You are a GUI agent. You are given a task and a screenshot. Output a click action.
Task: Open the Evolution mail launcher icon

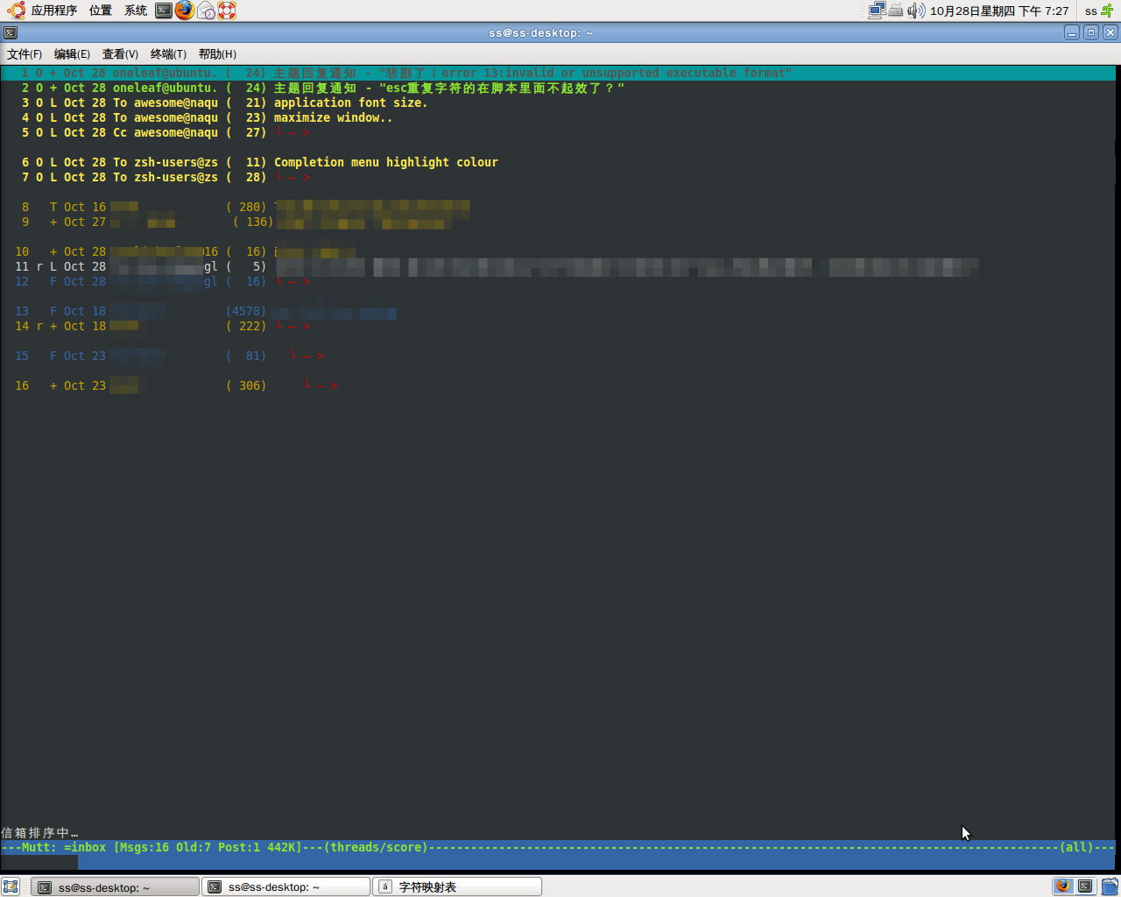[x=206, y=11]
